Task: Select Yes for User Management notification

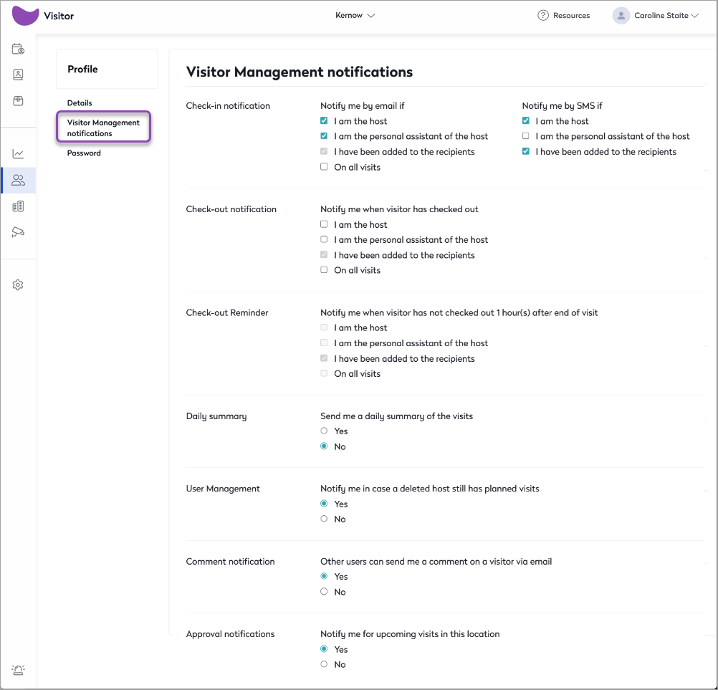Action: coord(324,503)
